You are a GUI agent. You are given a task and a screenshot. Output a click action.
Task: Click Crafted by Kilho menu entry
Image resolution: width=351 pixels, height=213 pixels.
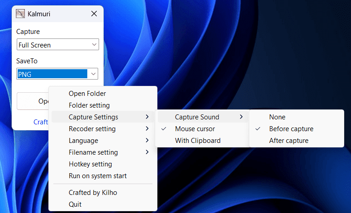coord(103,193)
